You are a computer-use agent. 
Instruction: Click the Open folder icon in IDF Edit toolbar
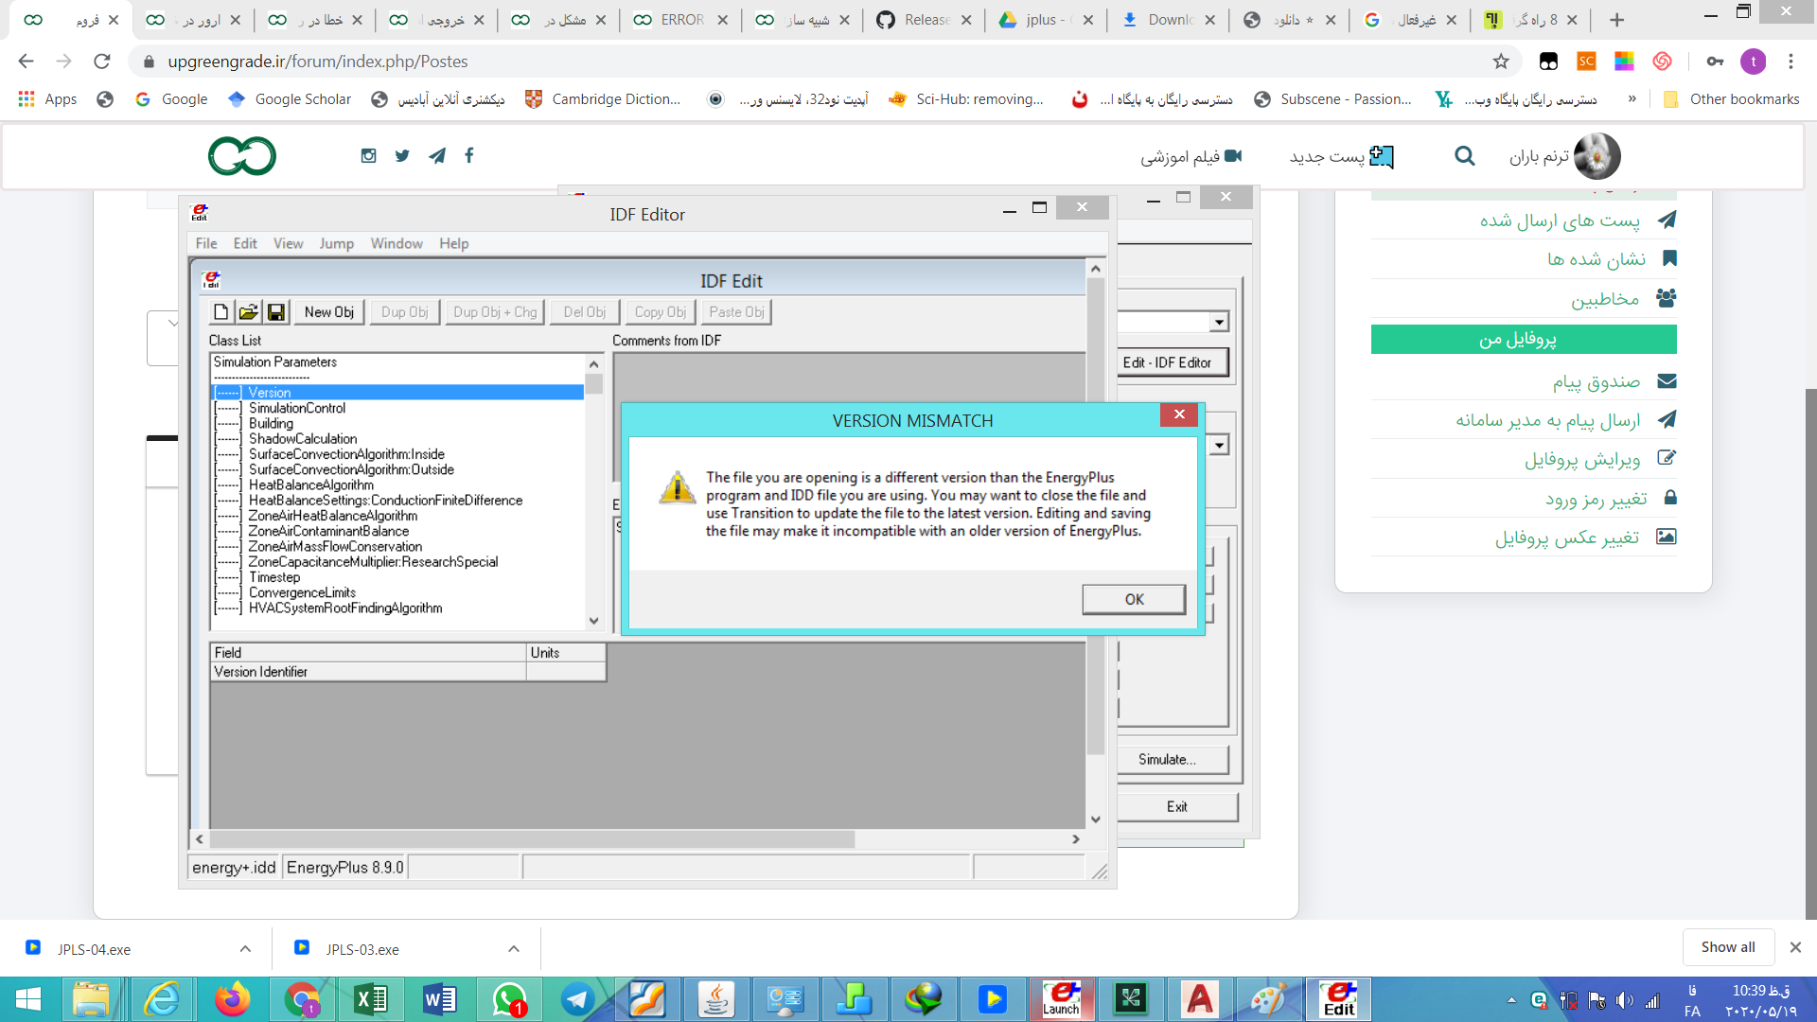click(x=248, y=312)
